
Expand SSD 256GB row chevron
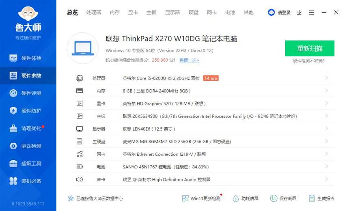point(326,141)
